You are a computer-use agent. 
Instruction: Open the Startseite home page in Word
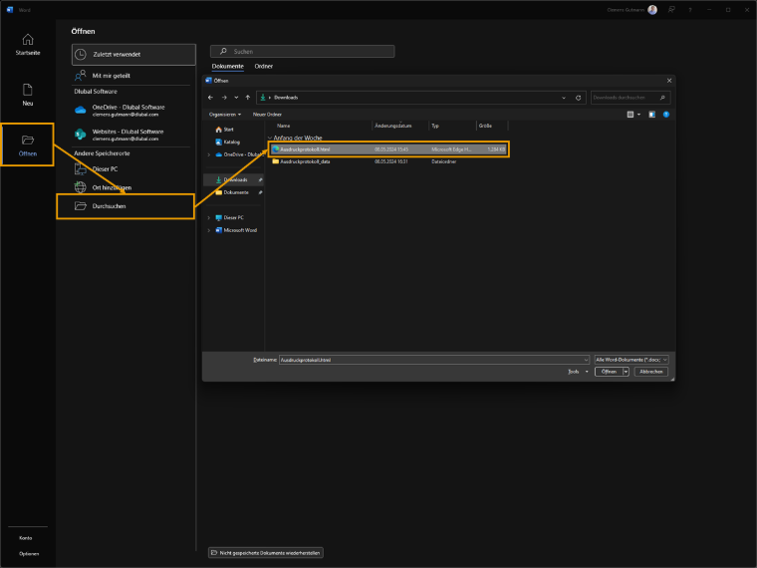click(28, 45)
